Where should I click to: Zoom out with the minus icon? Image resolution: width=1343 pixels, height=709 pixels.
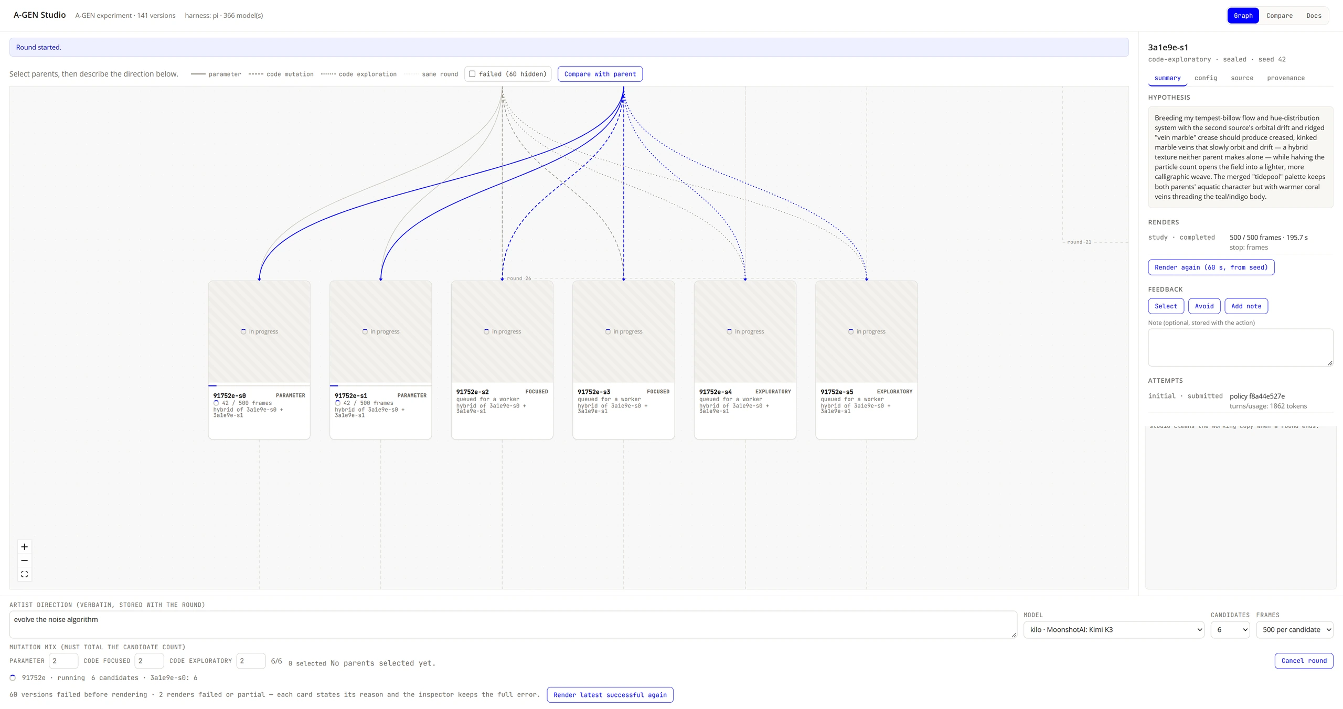(x=24, y=561)
